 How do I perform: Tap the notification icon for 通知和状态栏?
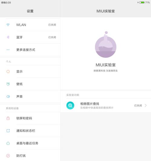(x=8, y=130)
